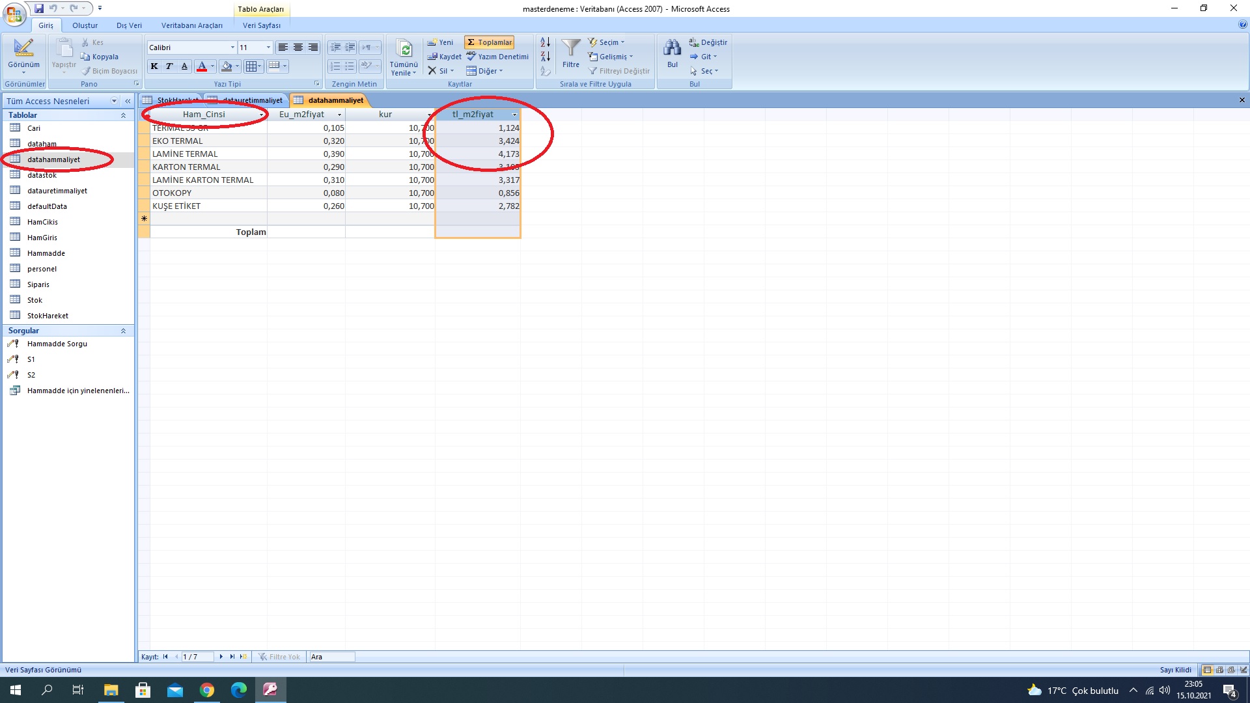Toggle underline text formatting
The height and width of the screenshot is (703, 1250).
click(184, 66)
